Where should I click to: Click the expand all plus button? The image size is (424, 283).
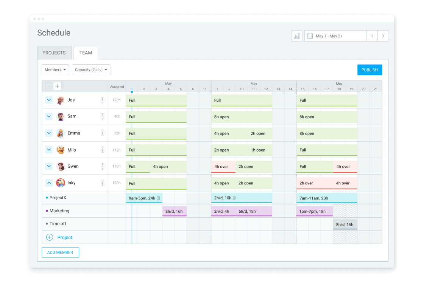pyautogui.click(x=57, y=86)
